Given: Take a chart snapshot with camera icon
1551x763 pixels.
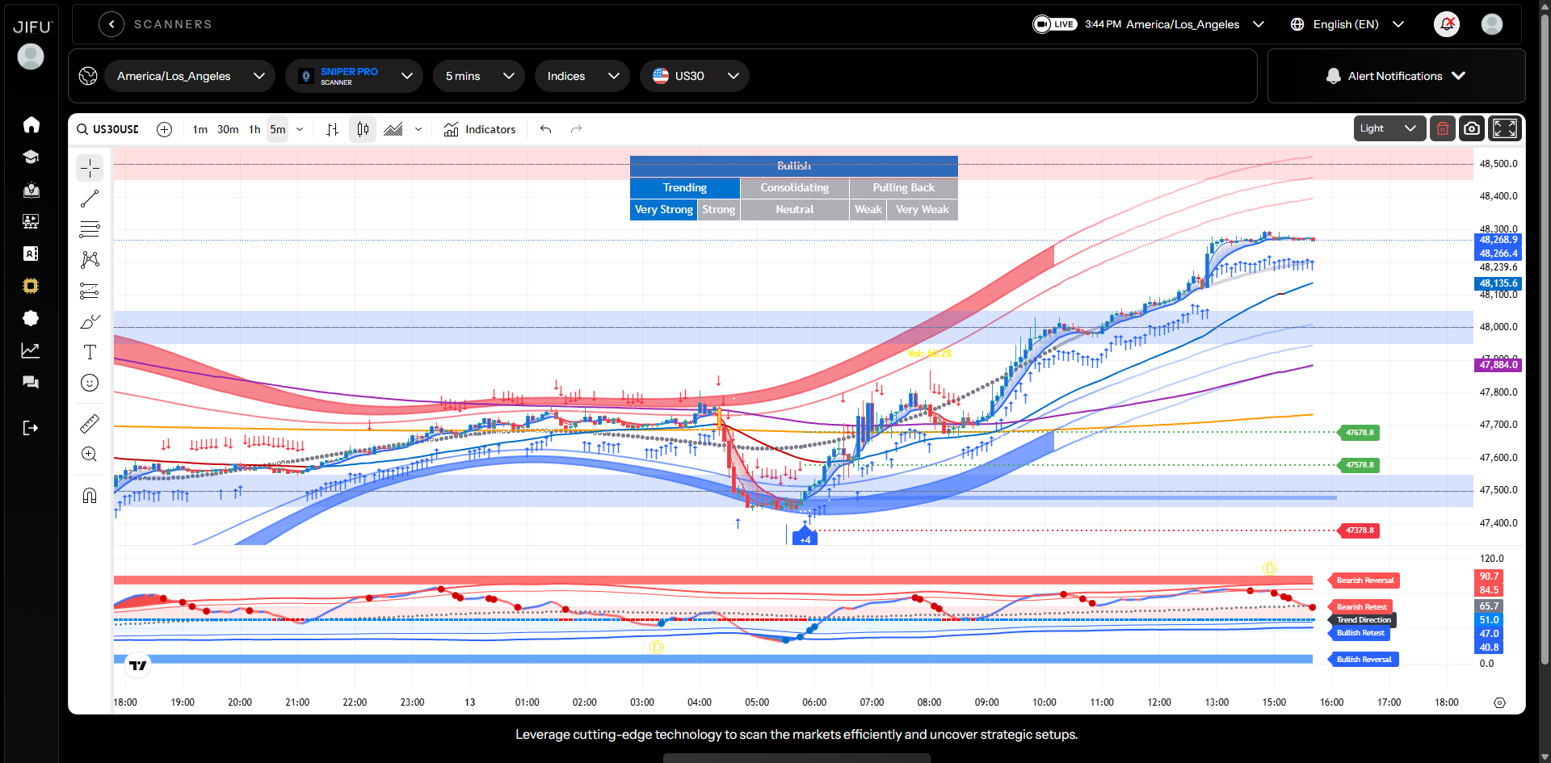Looking at the screenshot, I should (x=1472, y=128).
